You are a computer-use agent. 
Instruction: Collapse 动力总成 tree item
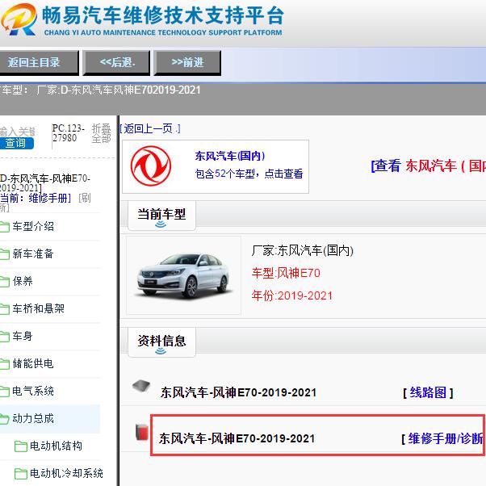click(33, 419)
